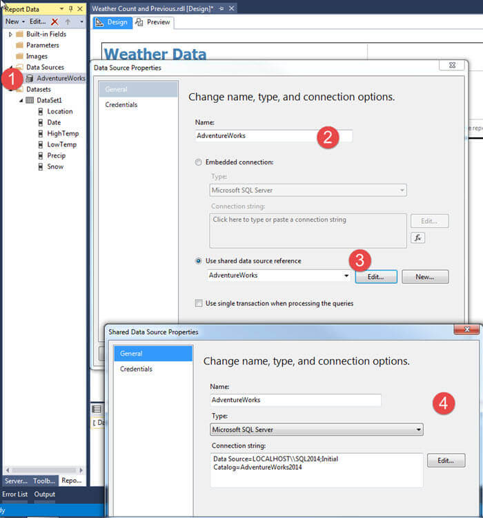The width and height of the screenshot is (483, 518).
Task: Click the DataSet1 table icon
Action: point(30,100)
